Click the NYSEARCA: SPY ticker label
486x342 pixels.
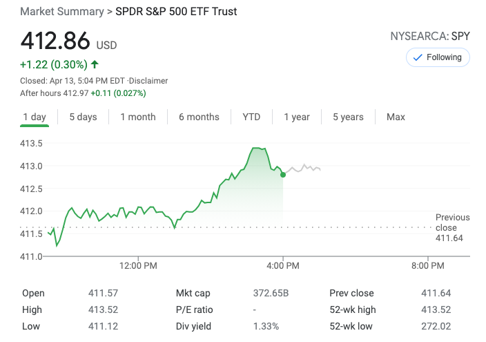[429, 36]
